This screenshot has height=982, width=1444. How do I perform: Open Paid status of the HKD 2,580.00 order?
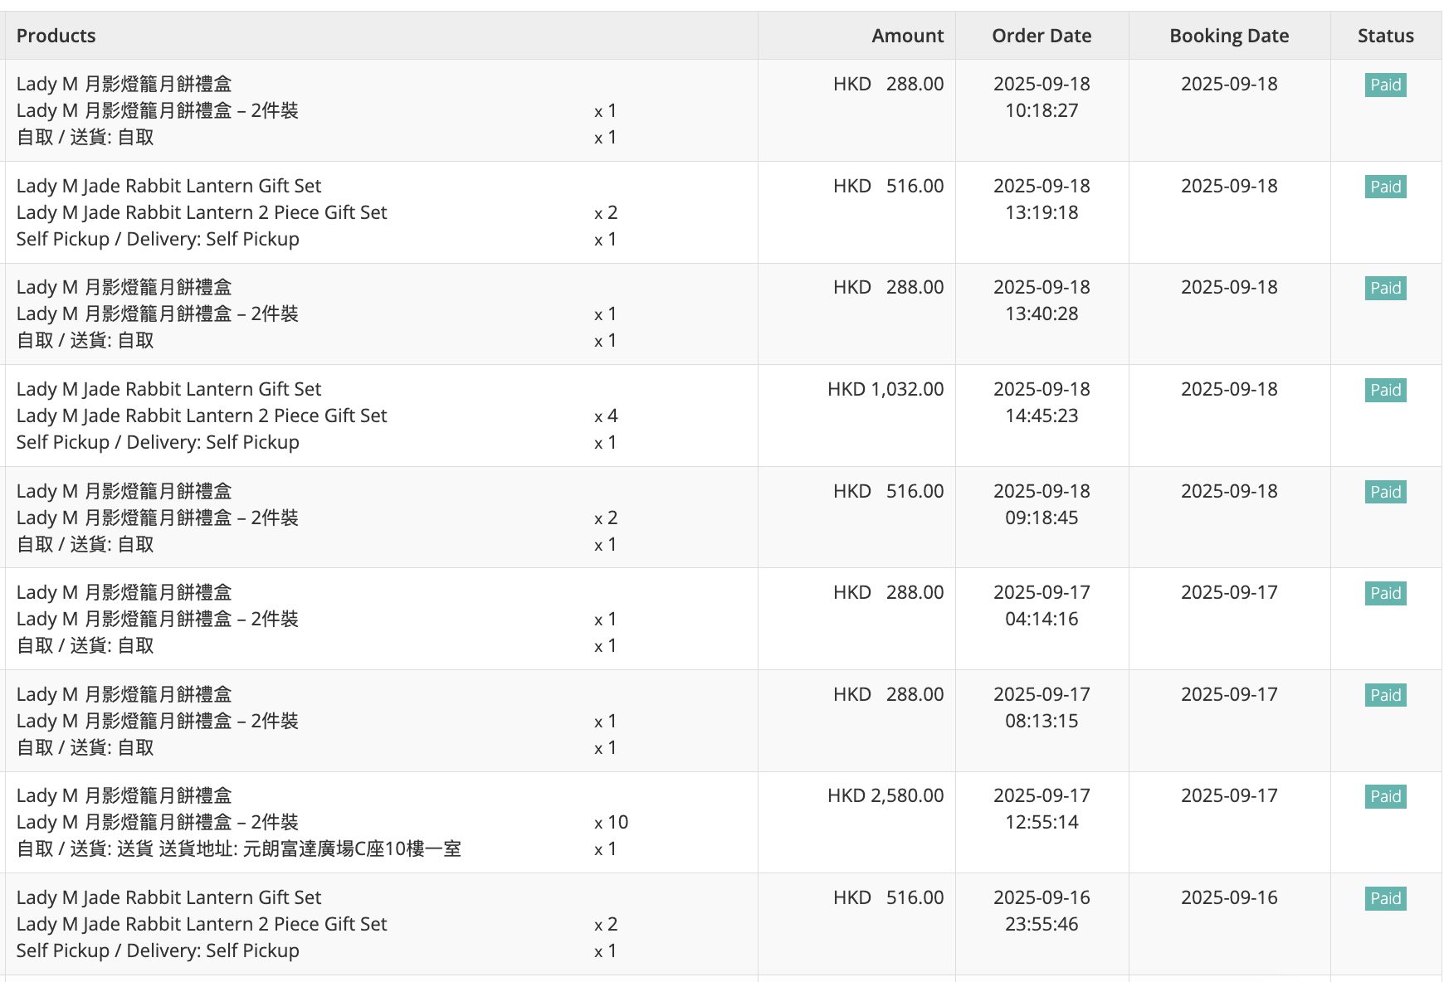(1385, 796)
